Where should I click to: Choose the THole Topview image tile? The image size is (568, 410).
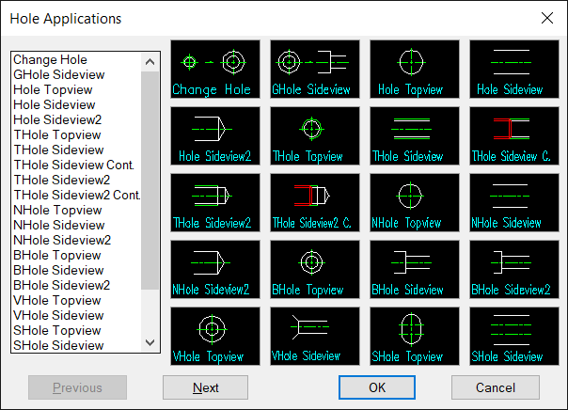(x=315, y=135)
